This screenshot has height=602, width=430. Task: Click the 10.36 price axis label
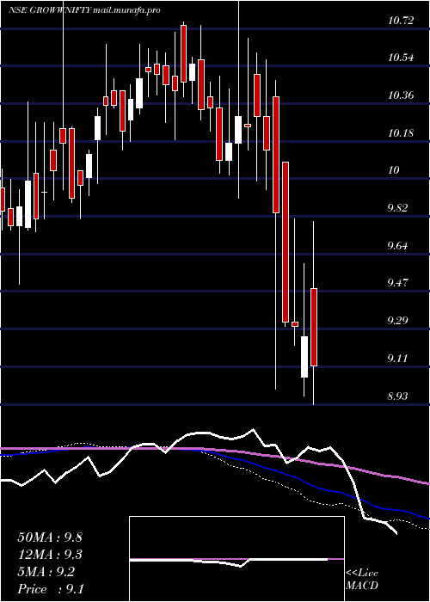(401, 95)
